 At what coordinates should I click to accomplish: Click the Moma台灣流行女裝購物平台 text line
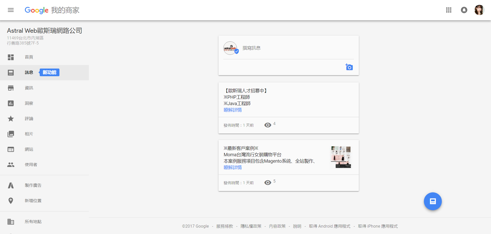(x=253, y=155)
